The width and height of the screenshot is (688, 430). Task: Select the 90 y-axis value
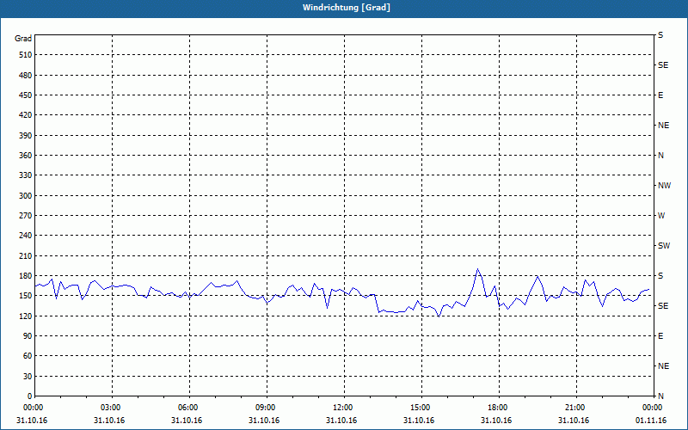(x=28, y=336)
